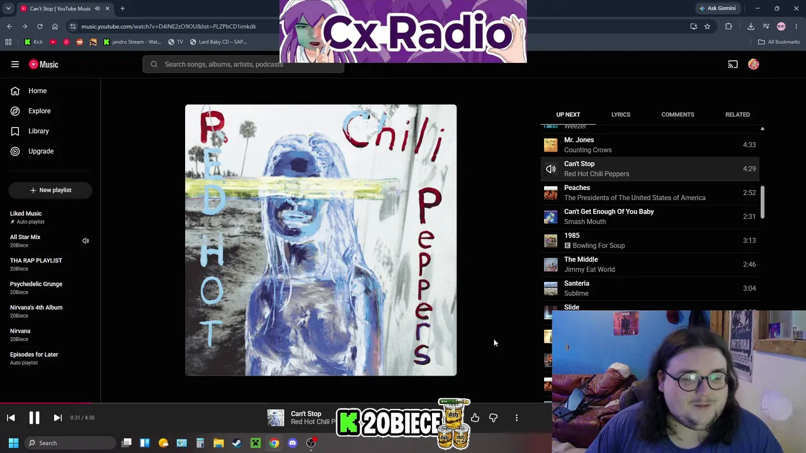Click the search songs, albums, artists field
The image size is (806, 453).
pos(244,64)
